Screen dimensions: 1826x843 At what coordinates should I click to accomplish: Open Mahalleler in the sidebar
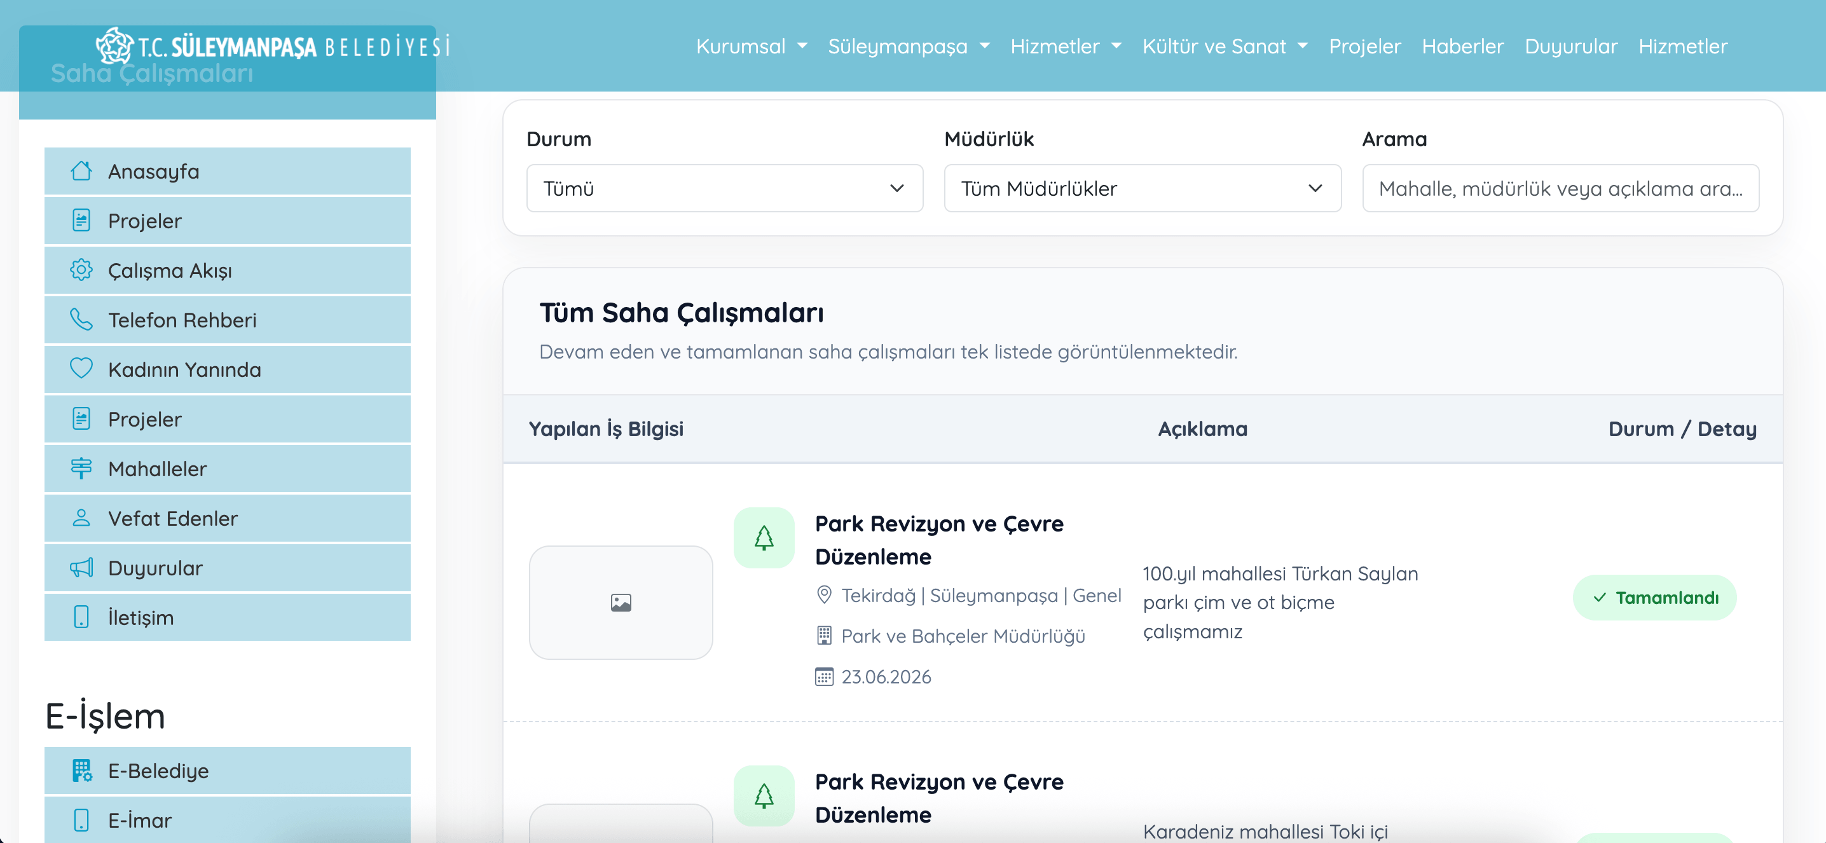point(228,469)
